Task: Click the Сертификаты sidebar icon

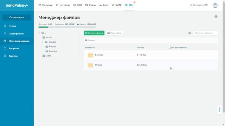Action: (x=5, y=34)
